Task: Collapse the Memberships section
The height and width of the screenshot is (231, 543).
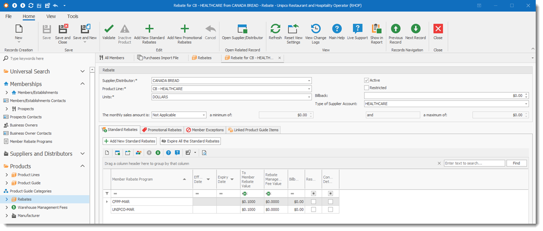Action: [x=82, y=84]
